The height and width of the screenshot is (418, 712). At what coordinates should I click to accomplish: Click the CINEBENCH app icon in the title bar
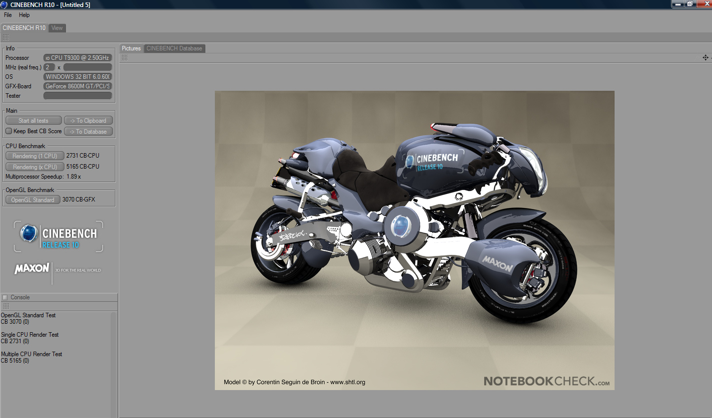click(x=4, y=4)
